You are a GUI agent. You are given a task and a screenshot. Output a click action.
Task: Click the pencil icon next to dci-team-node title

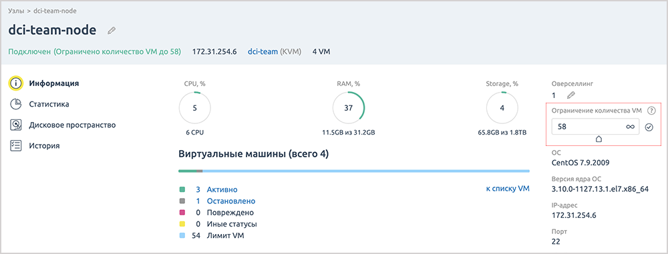111,30
